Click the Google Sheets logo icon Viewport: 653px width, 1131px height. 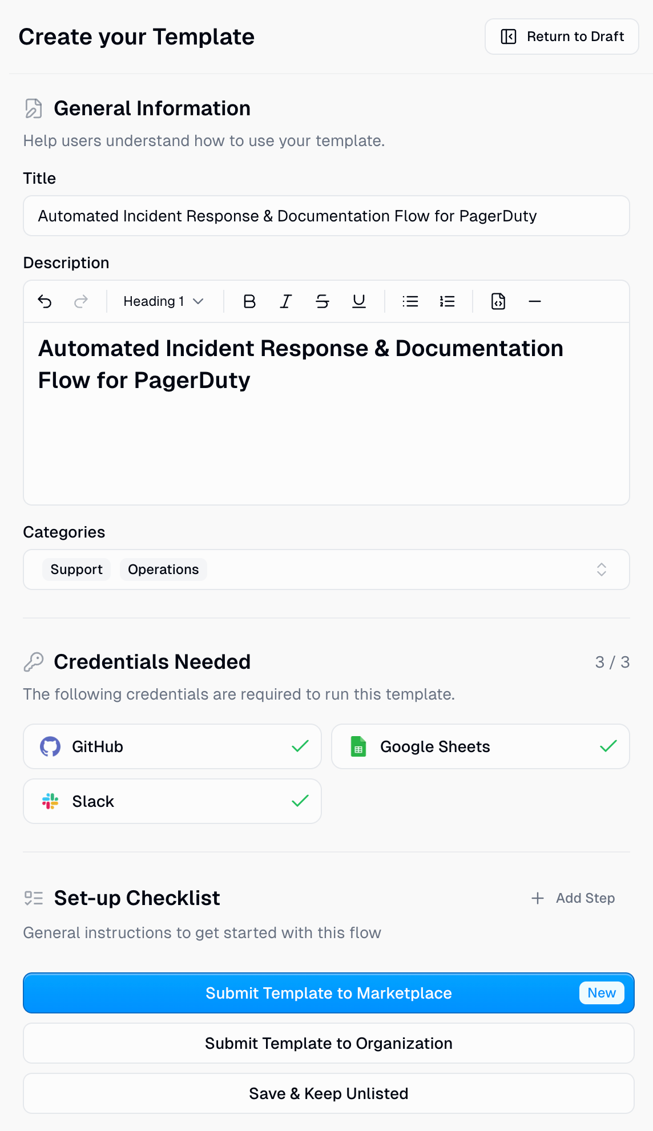pyautogui.click(x=358, y=746)
